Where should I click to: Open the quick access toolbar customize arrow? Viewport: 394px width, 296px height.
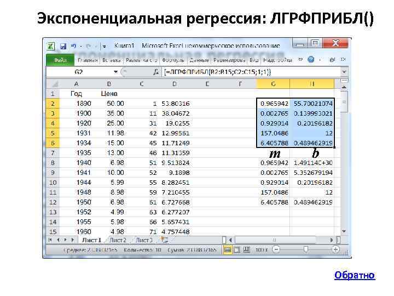coord(104,46)
